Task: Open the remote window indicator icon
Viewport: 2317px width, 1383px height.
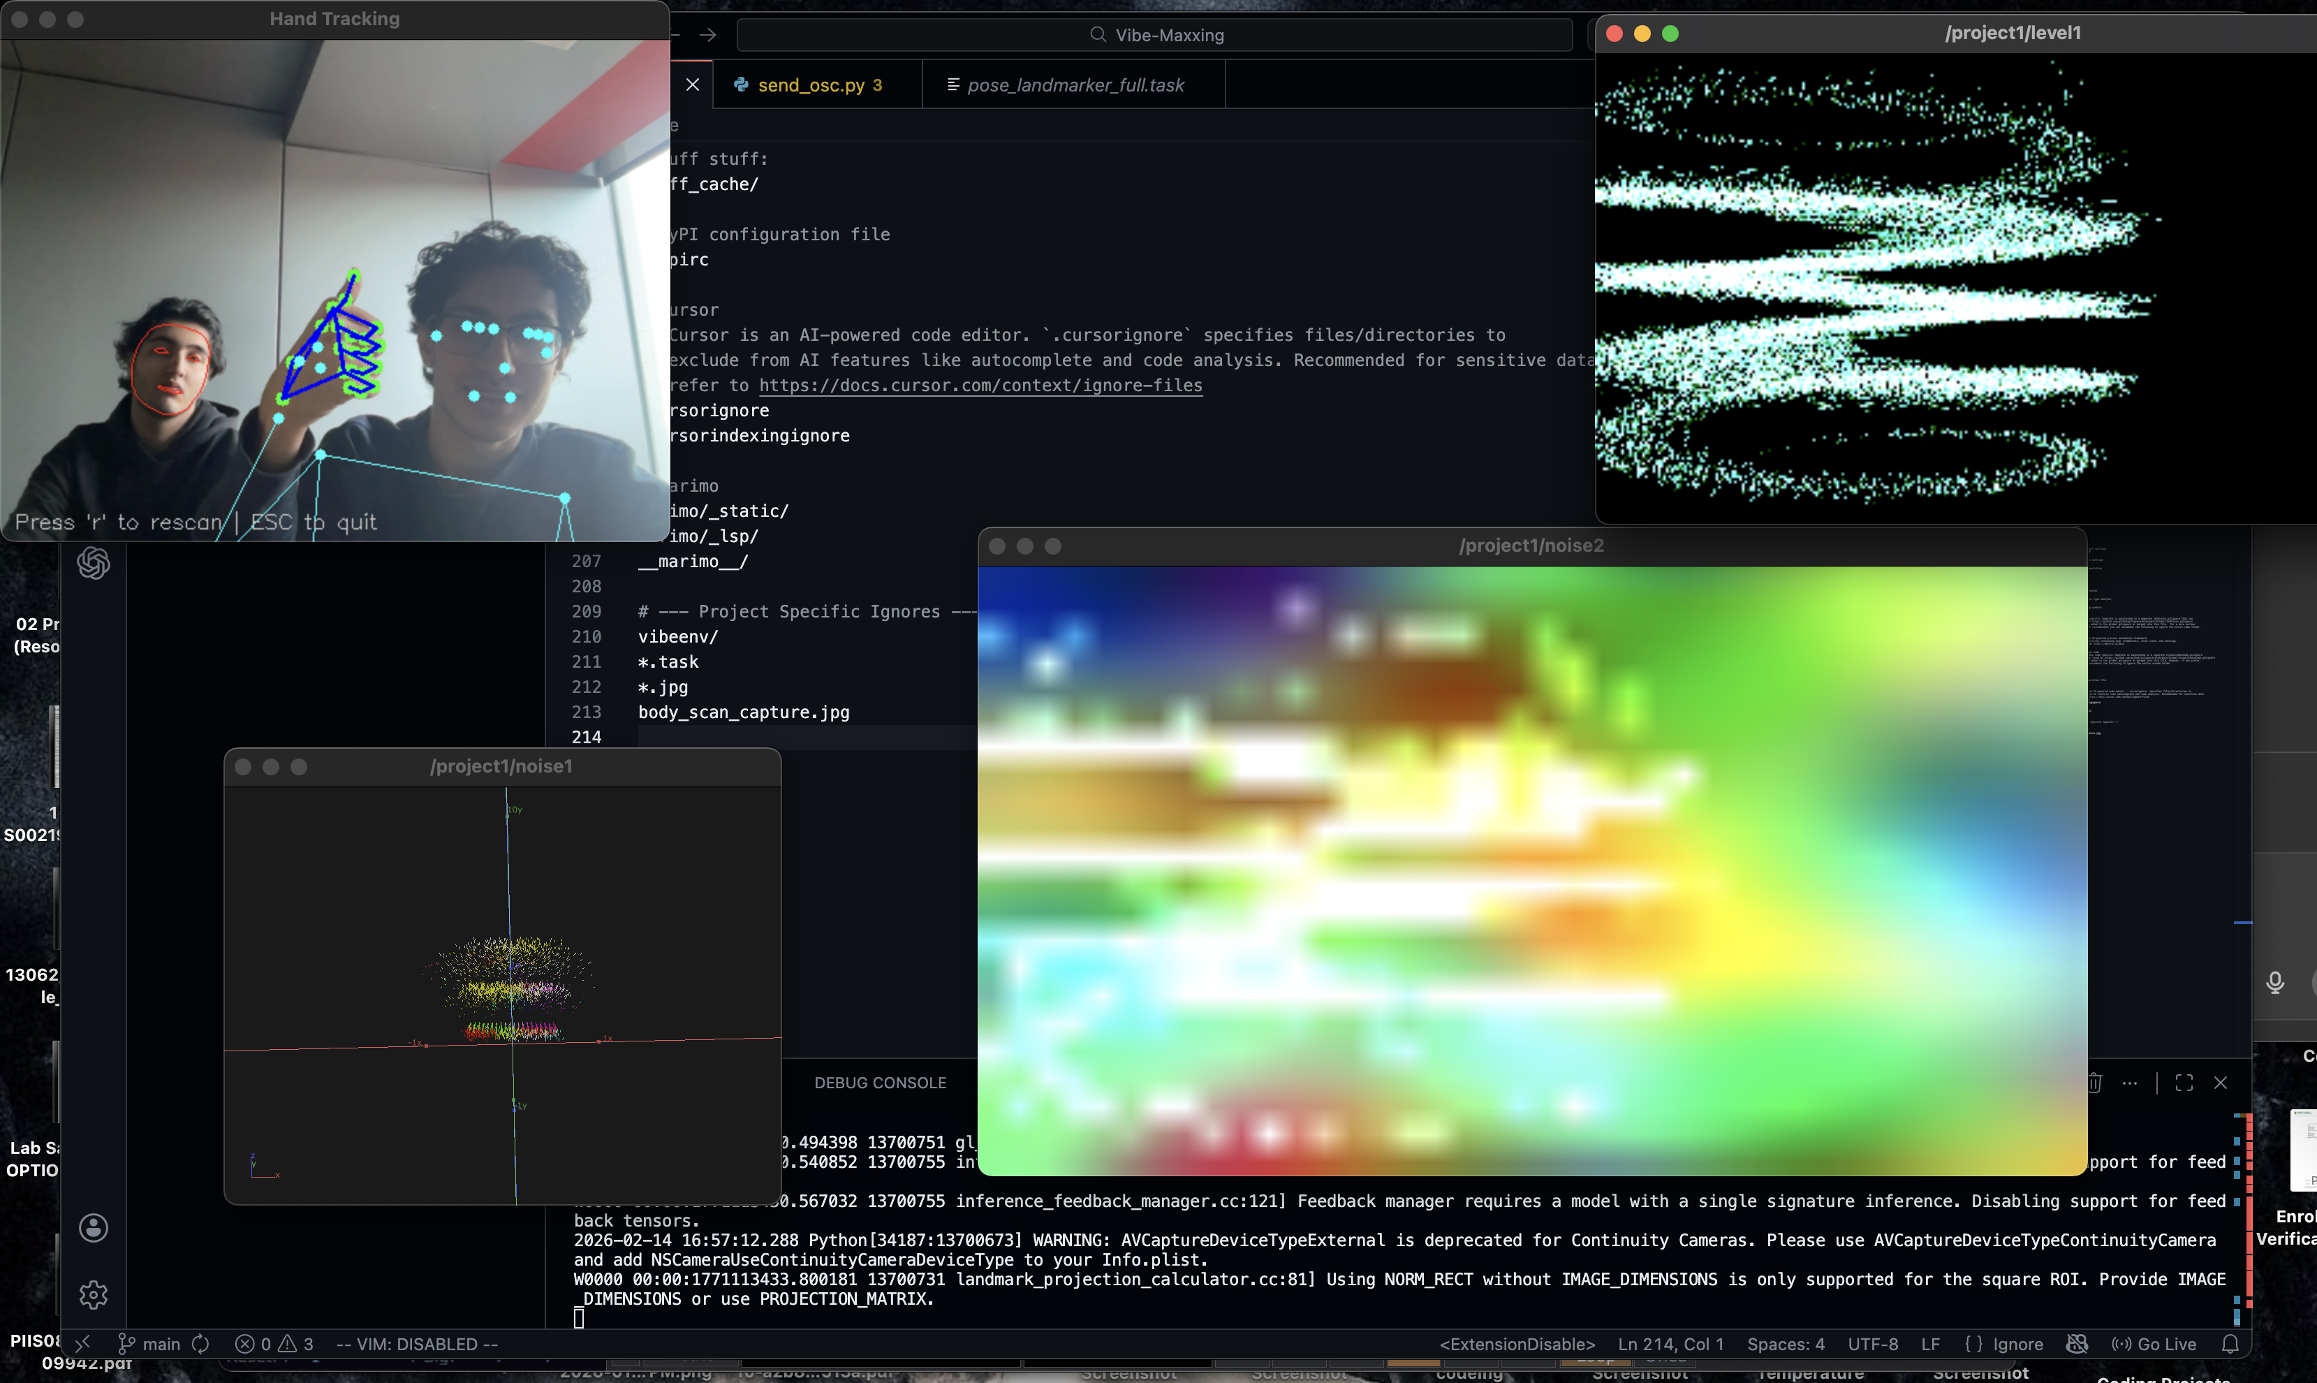Action: (x=83, y=1344)
